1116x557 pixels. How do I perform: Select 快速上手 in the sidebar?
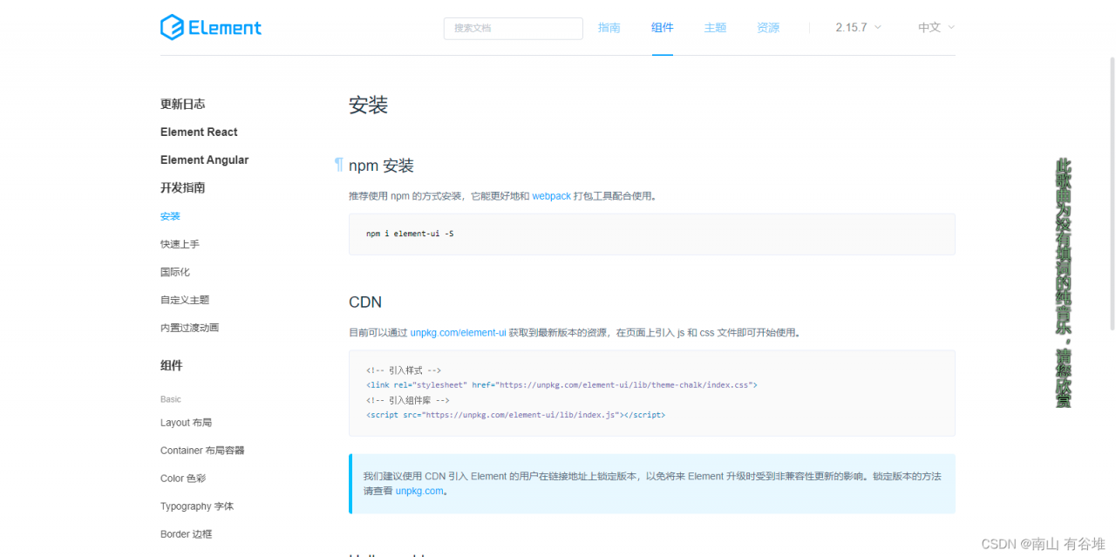tap(180, 244)
